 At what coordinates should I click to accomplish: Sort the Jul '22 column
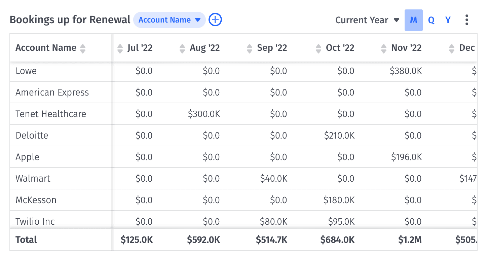120,48
